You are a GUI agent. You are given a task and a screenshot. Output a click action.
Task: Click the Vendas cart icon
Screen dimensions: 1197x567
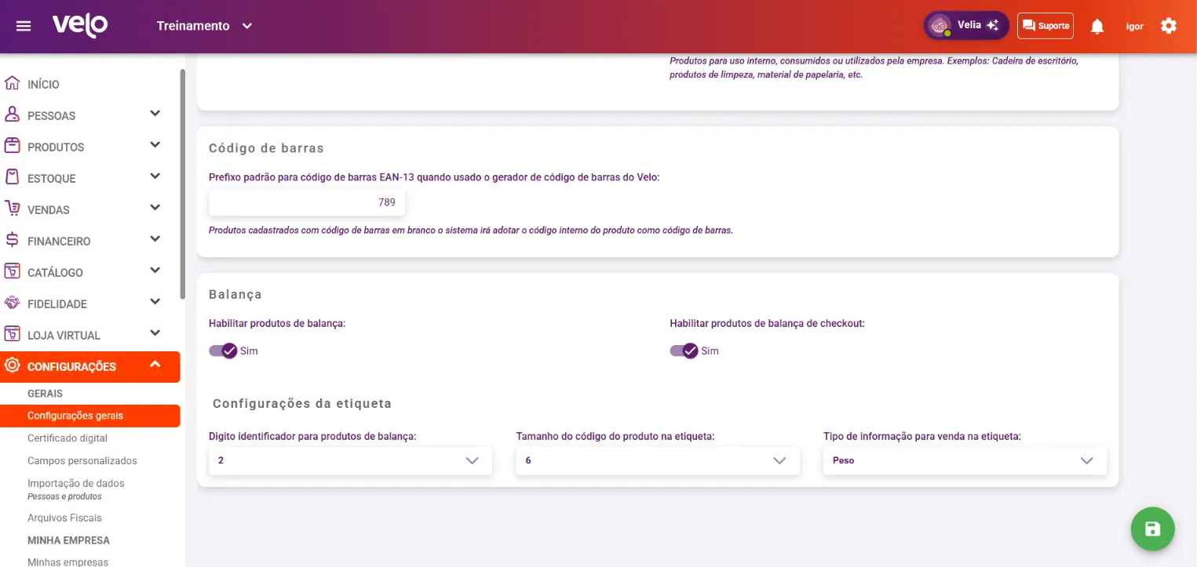click(x=12, y=209)
